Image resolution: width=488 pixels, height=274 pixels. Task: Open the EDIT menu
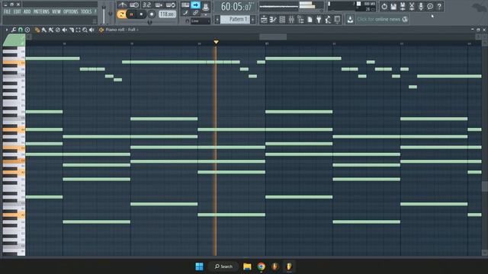17,12
